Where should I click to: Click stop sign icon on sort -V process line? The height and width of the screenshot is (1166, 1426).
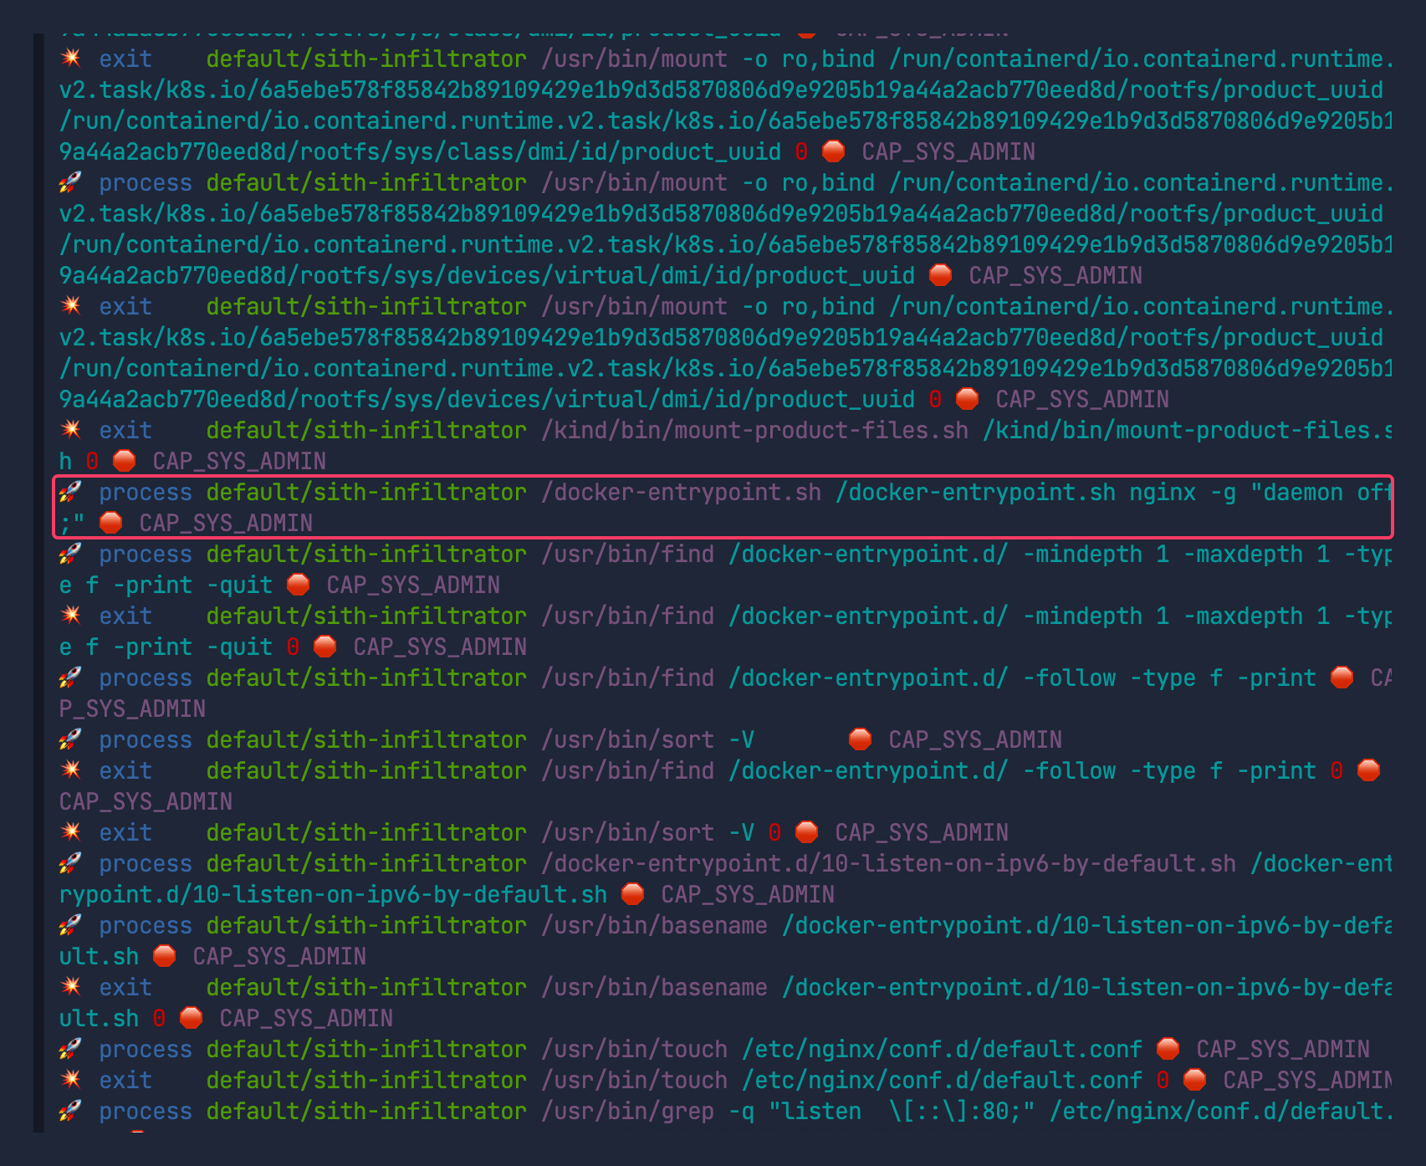[860, 740]
